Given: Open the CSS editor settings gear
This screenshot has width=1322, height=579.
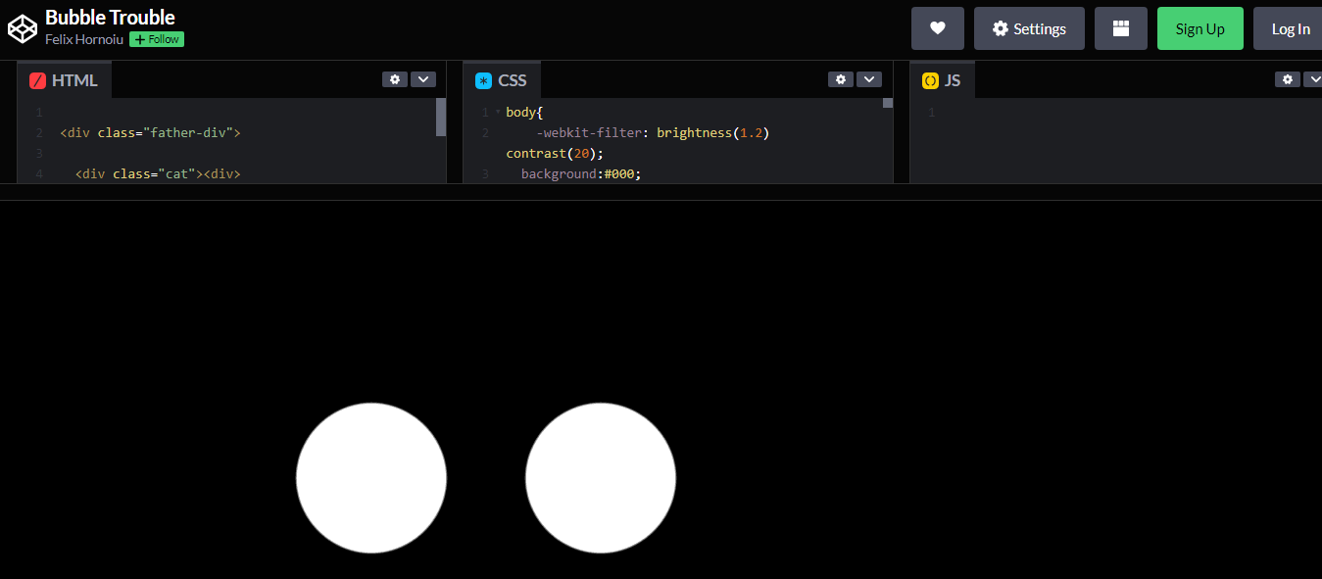Looking at the screenshot, I should pyautogui.click(x=841, y=78).
